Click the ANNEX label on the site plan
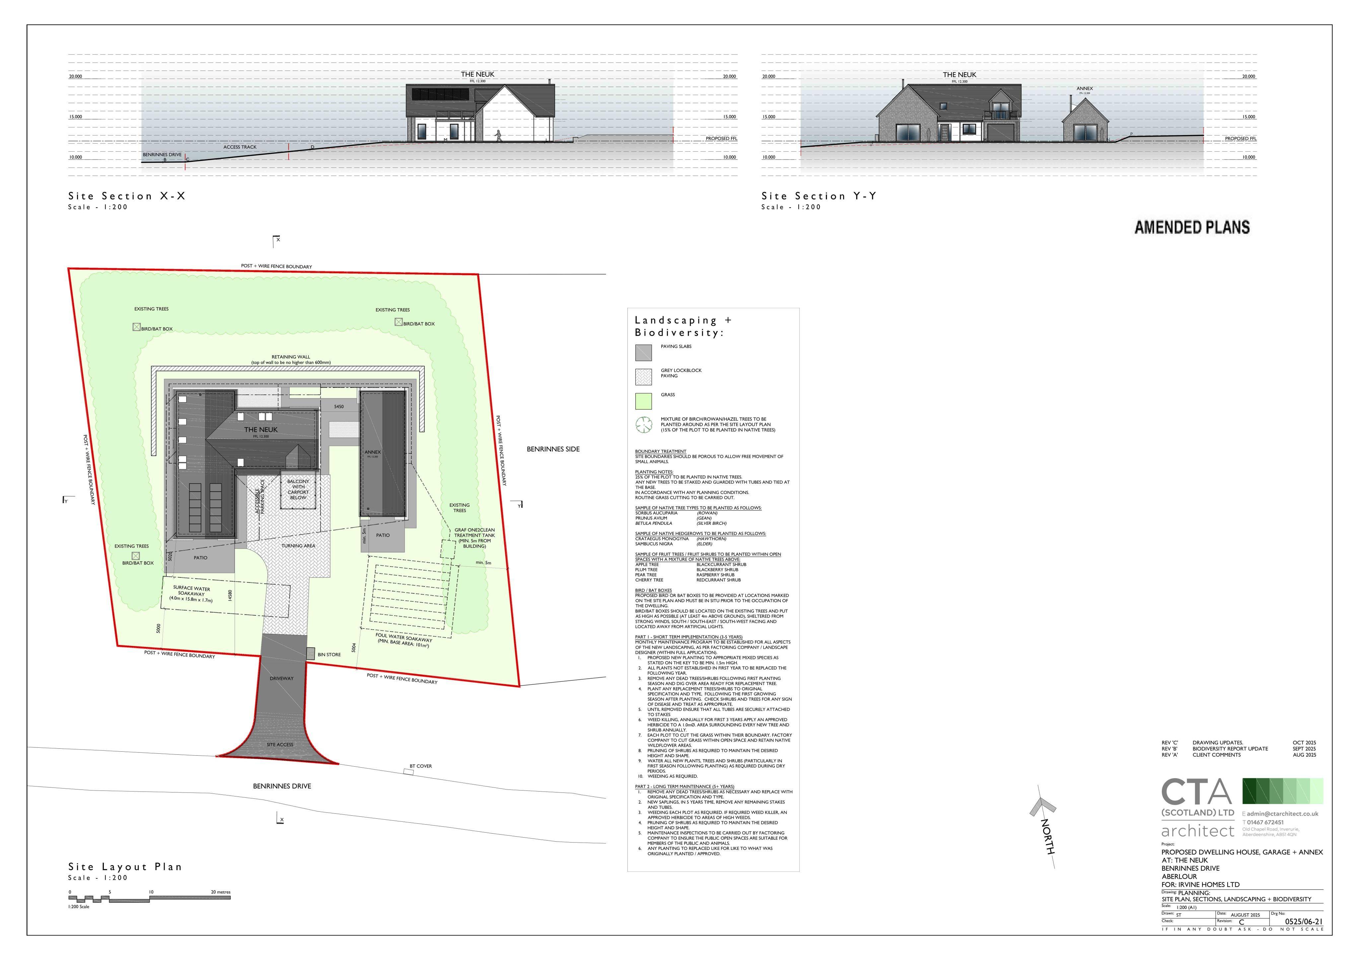The height and width of the screenshot is (960, 1359). click(372, 452)
